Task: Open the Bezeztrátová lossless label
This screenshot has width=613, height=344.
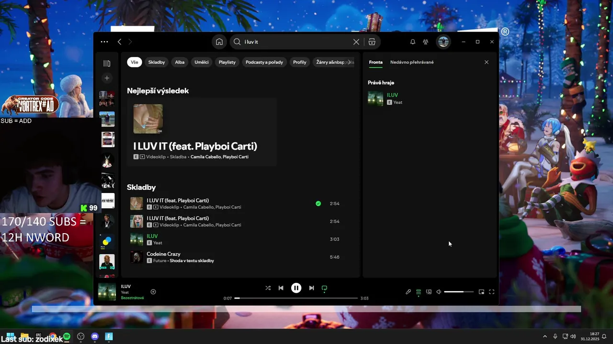Action: click(x=132, y=298)
